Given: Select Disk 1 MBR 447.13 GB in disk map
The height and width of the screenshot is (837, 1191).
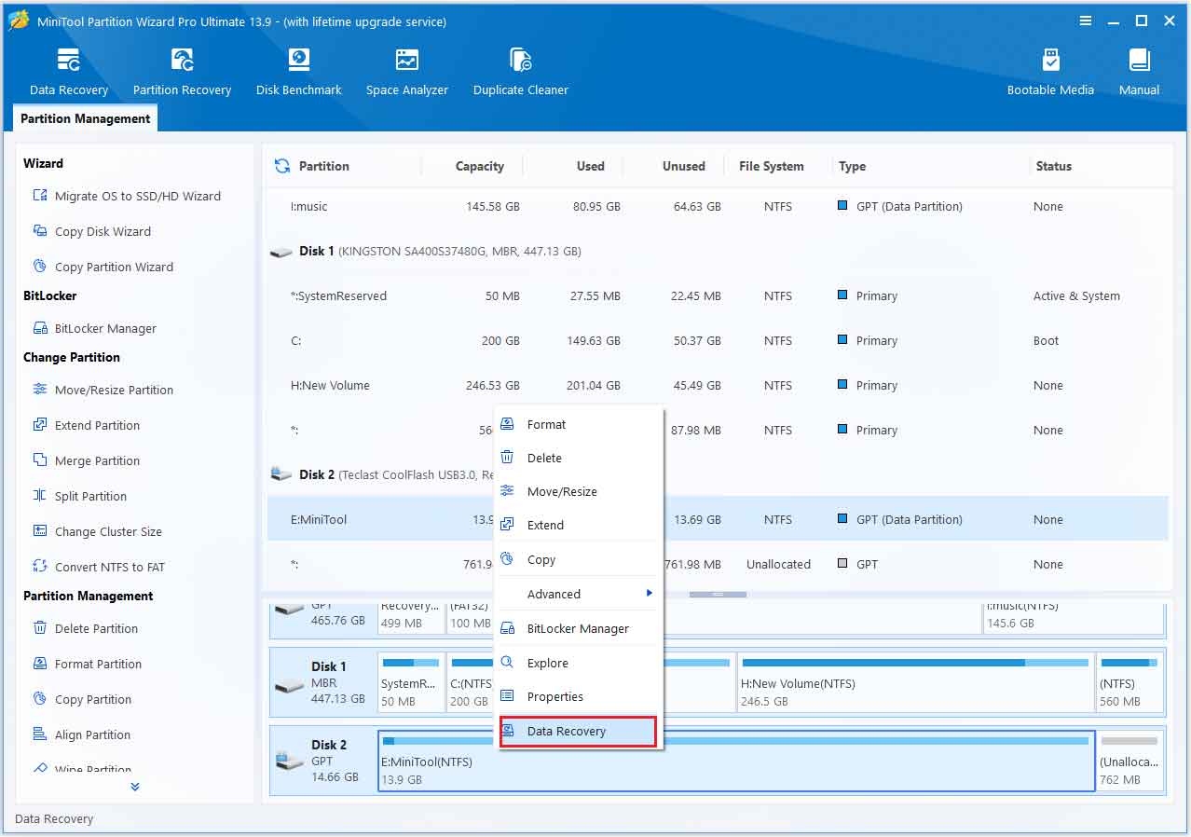Looking at the screenshot, I should pos(322,682).
